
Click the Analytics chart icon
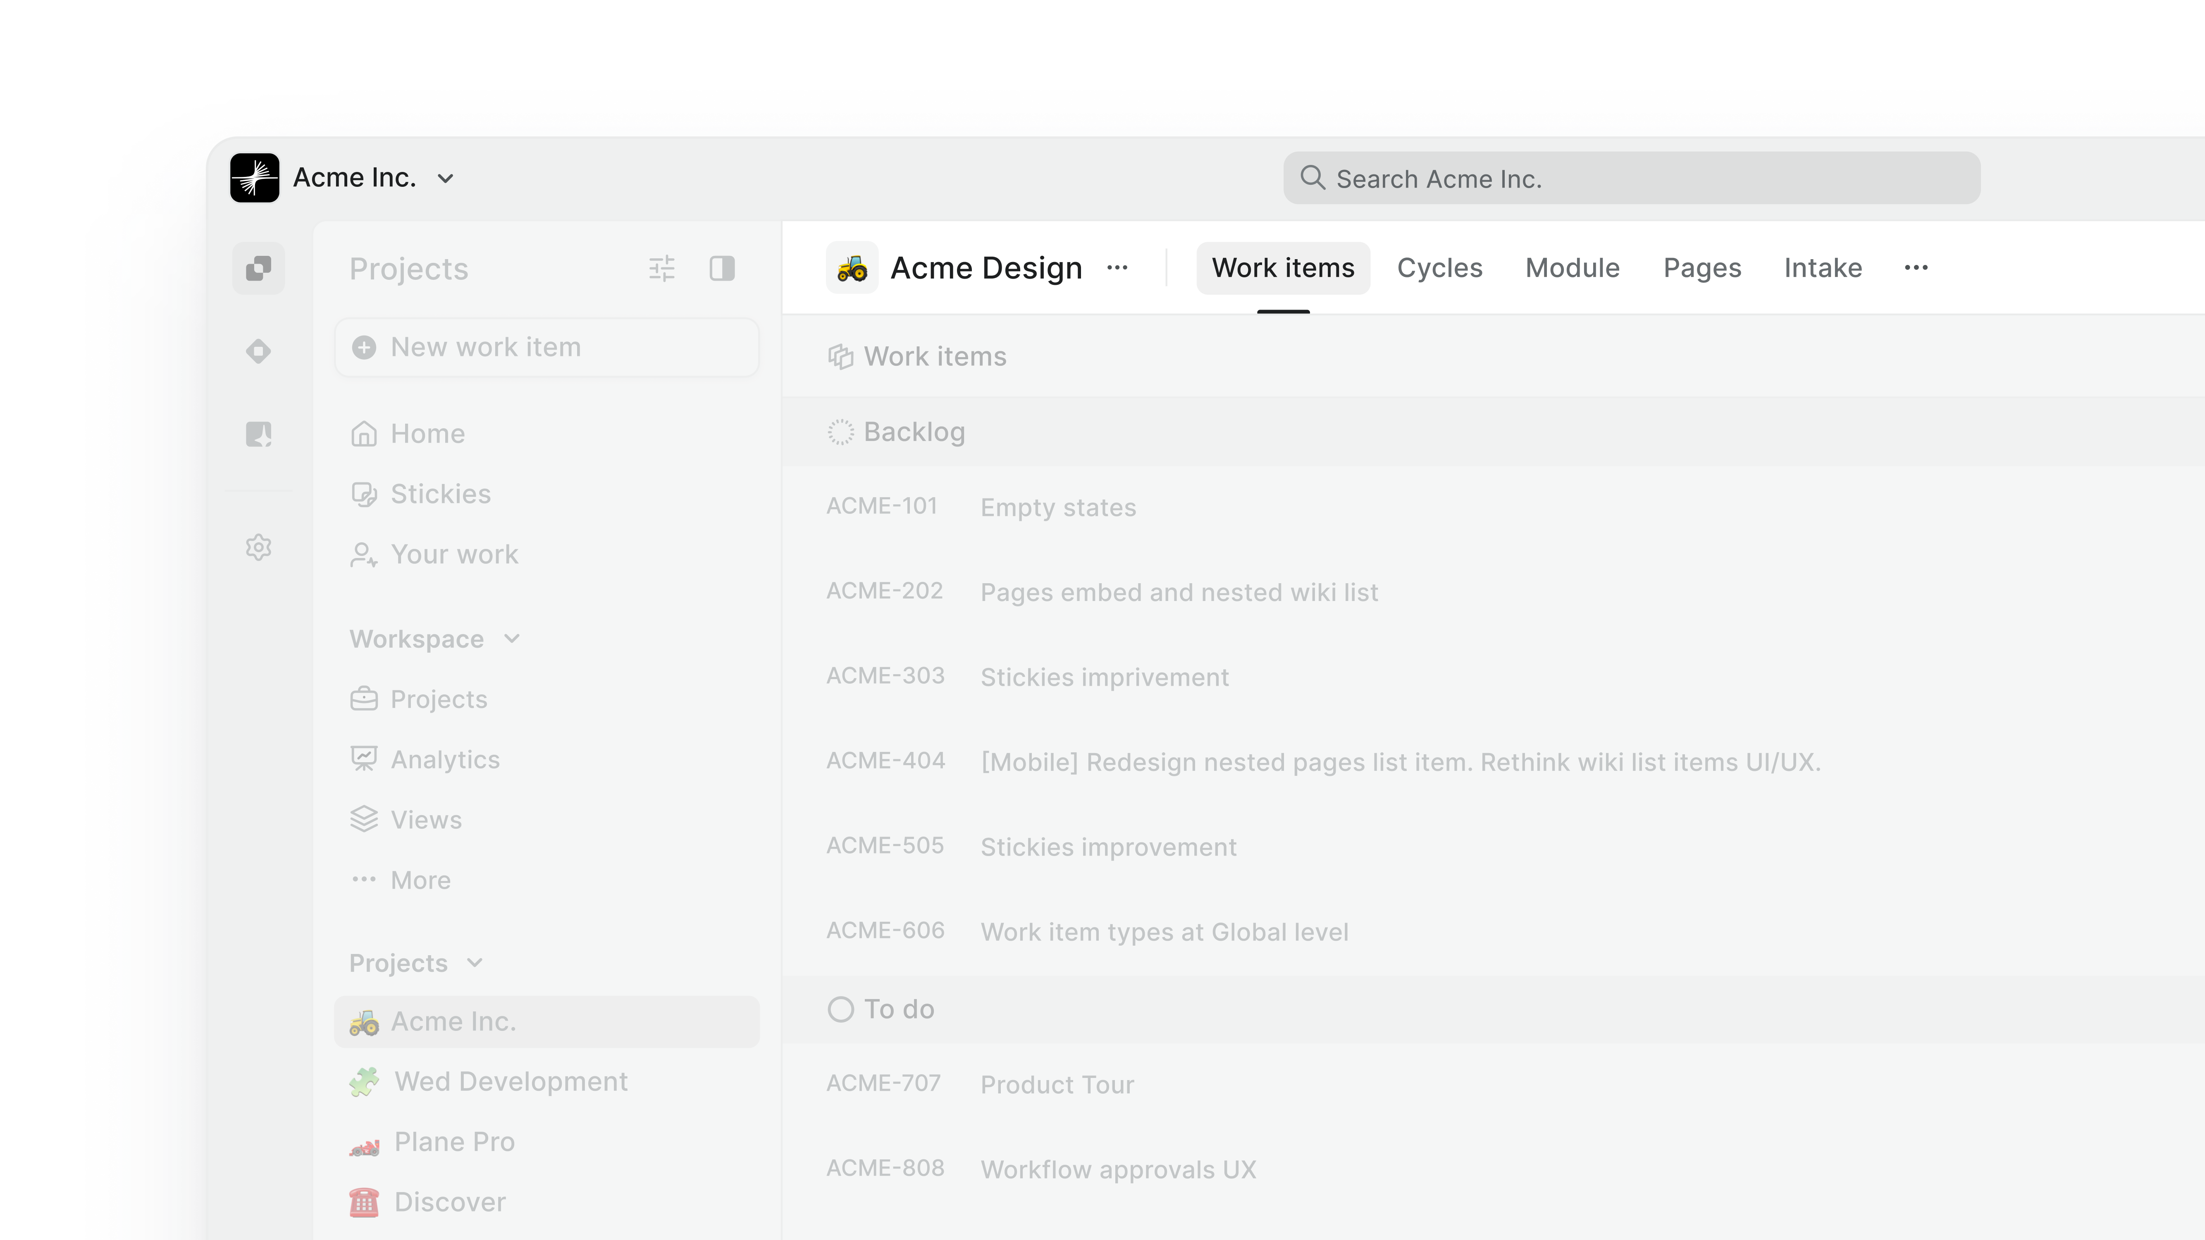coord(364,758)
